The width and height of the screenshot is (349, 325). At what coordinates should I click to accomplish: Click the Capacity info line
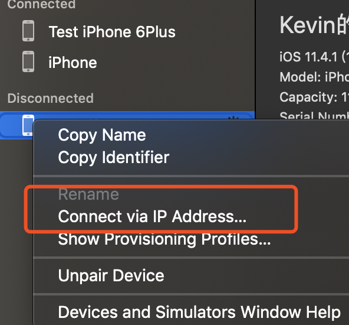314,97
